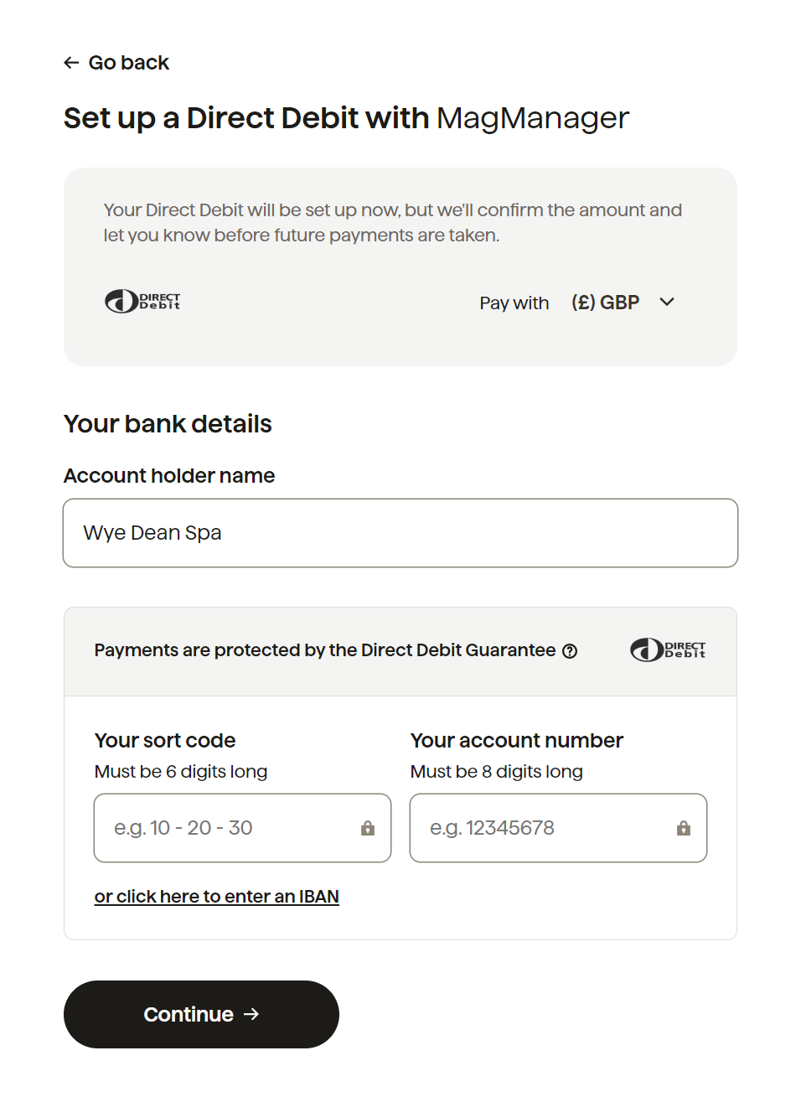Image resolution: width=801 pixels, height=1097 pixels.
Task: Click the lock icon in the account number field
Action: tap(684, 828)
